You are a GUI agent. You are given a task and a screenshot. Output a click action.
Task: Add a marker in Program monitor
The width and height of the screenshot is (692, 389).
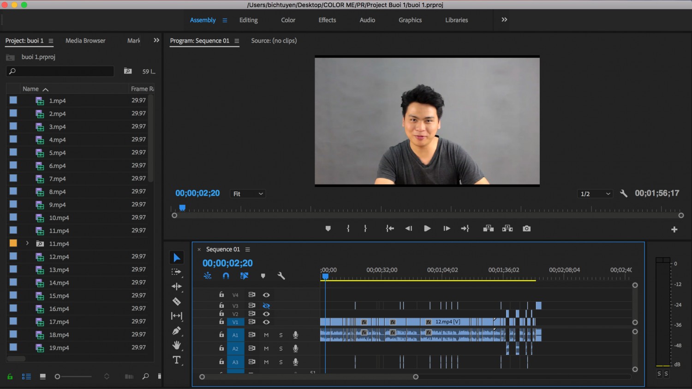coord(328,228)
